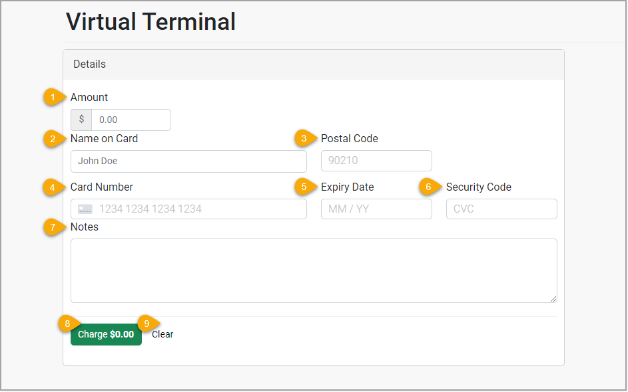Click callout marker 9 above the Clear link
This screenshot has height=392, width=628.
147,324
